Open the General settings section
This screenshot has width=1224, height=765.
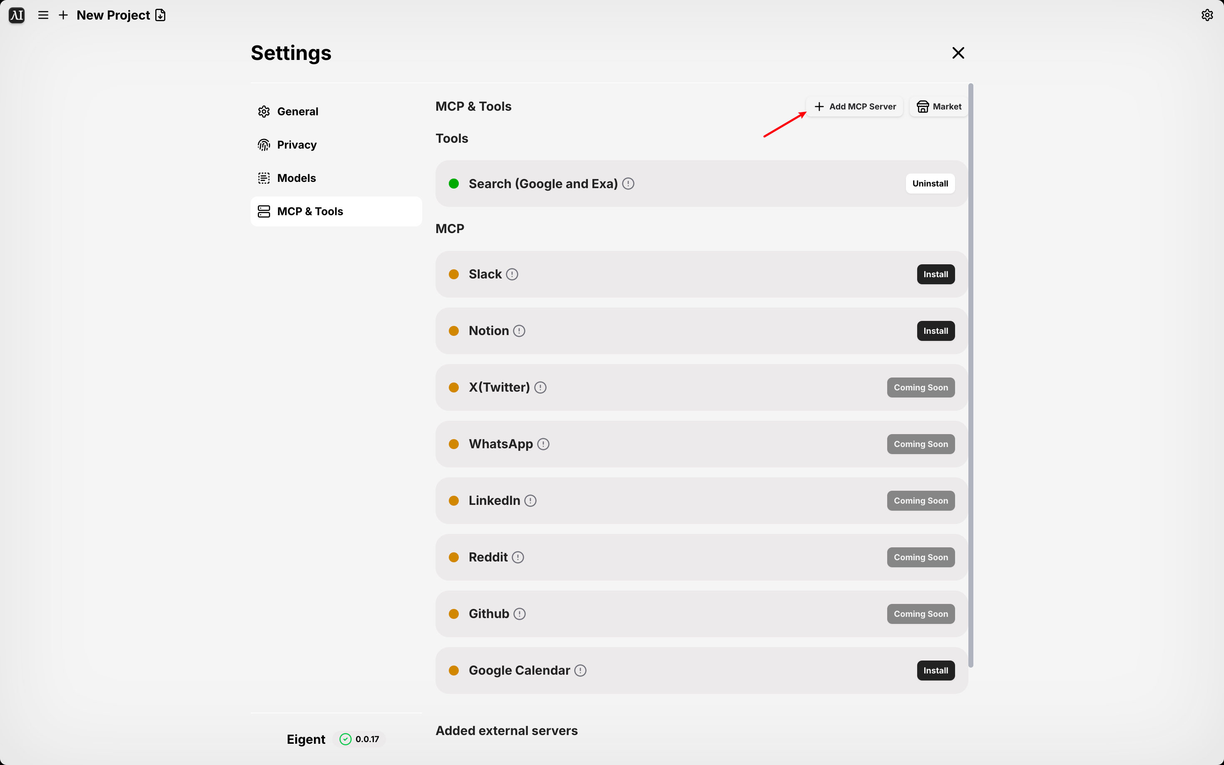[x=336, y=111]
